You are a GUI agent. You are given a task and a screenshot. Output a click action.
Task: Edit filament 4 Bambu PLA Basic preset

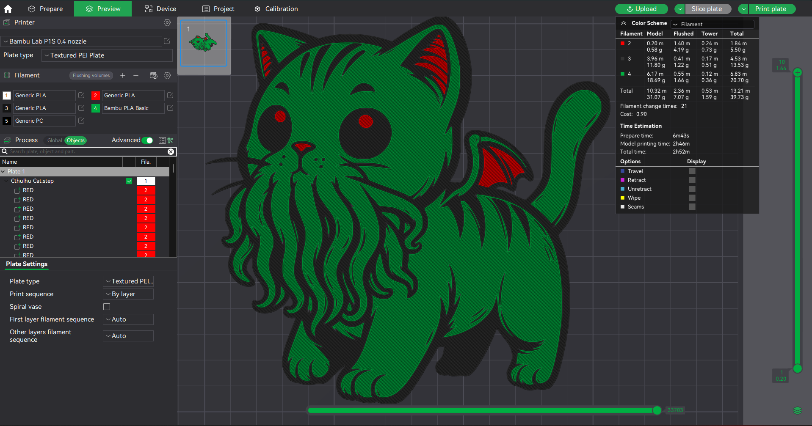[170, 108]
